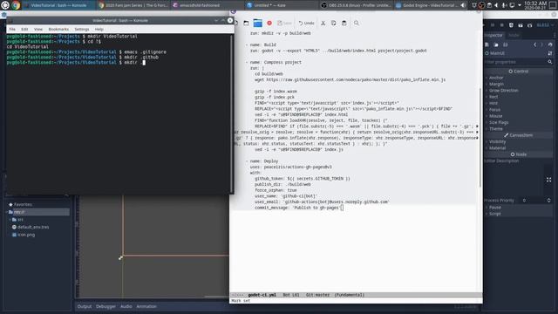Click the Undo button in Emacs toolbar
The height and width of the screenshot is (314, 558).
(x=306, y=24)
